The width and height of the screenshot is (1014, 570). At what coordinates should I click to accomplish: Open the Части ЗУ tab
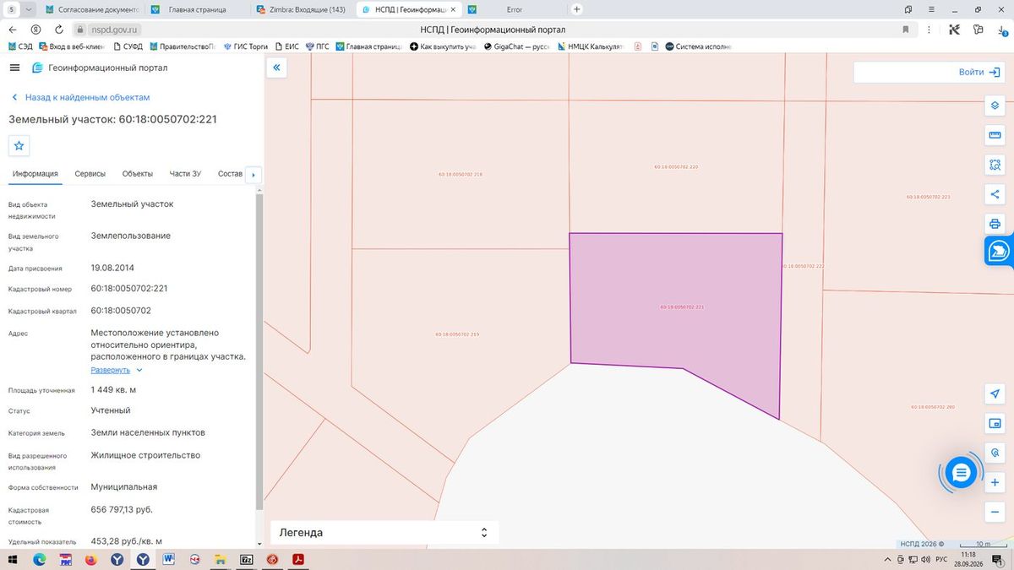pyautogui.click(x=185, y=174)
